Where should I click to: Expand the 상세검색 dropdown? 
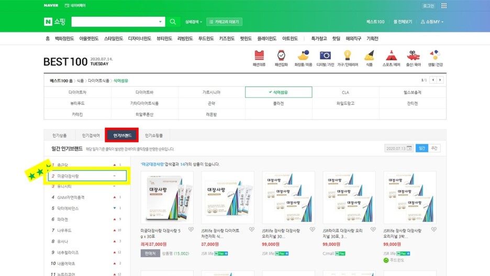click(x=194, y=21)
